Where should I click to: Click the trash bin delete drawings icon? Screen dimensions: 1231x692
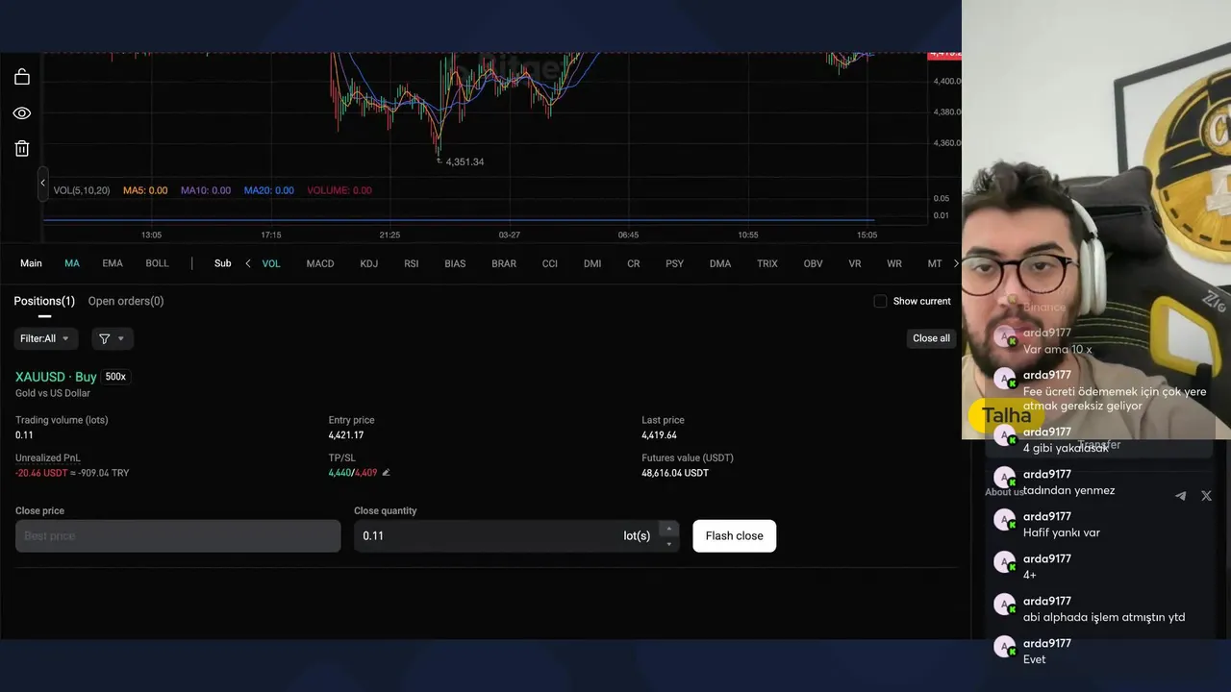coord(22,148)
